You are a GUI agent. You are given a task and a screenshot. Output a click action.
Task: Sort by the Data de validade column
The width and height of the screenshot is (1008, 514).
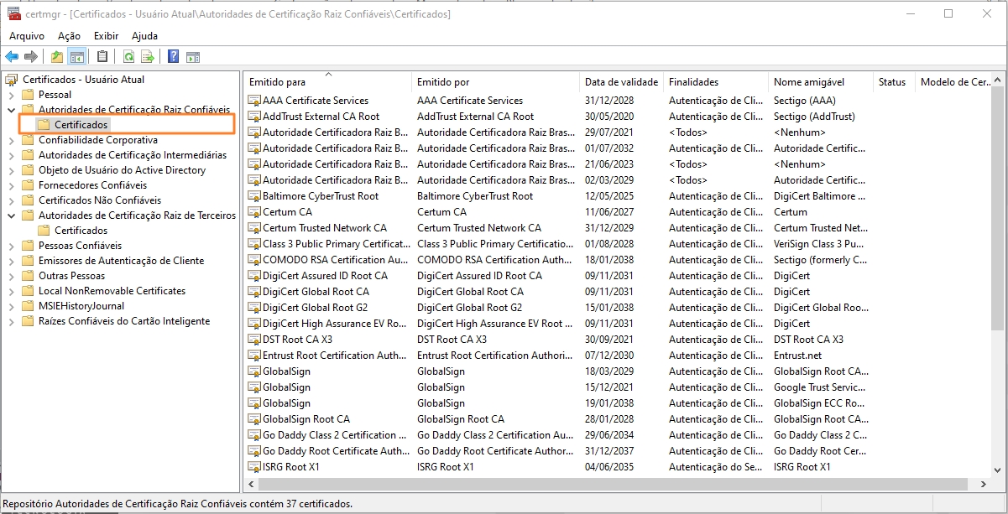coord(621,82)
